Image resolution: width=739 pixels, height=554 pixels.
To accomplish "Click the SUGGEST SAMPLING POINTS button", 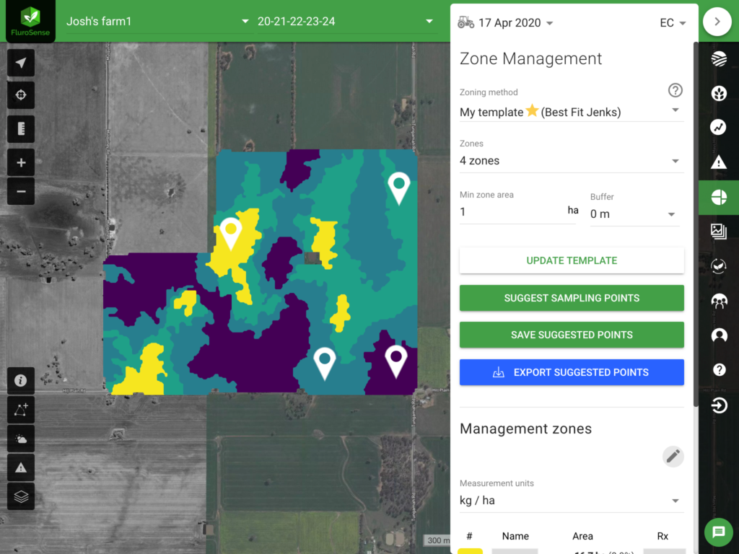I will [x=572, y=298].
